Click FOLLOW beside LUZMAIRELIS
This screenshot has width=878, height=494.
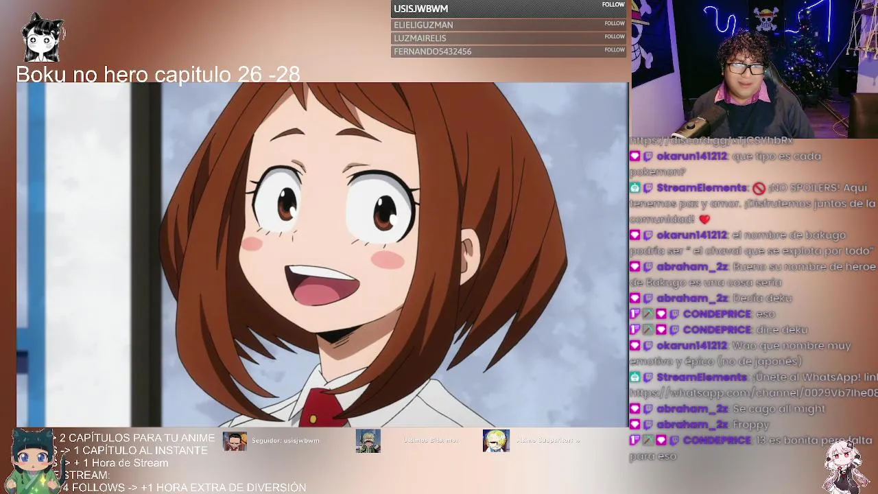(615, 36)
